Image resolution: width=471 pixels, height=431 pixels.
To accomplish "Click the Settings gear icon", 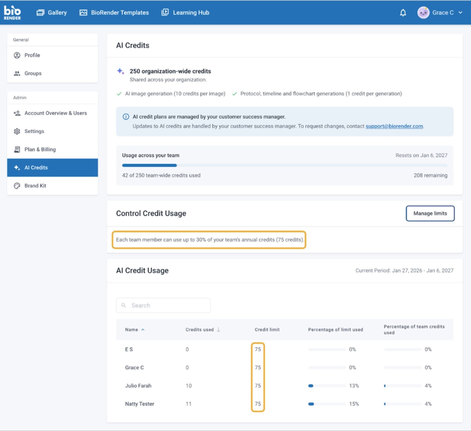I will (x=17, y=131).
